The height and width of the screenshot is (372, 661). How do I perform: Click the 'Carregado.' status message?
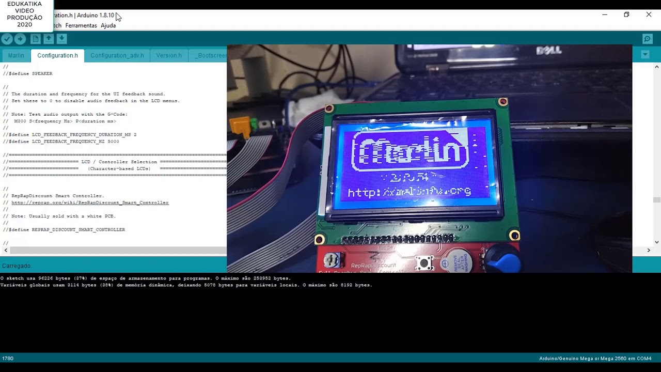(17, 266)
